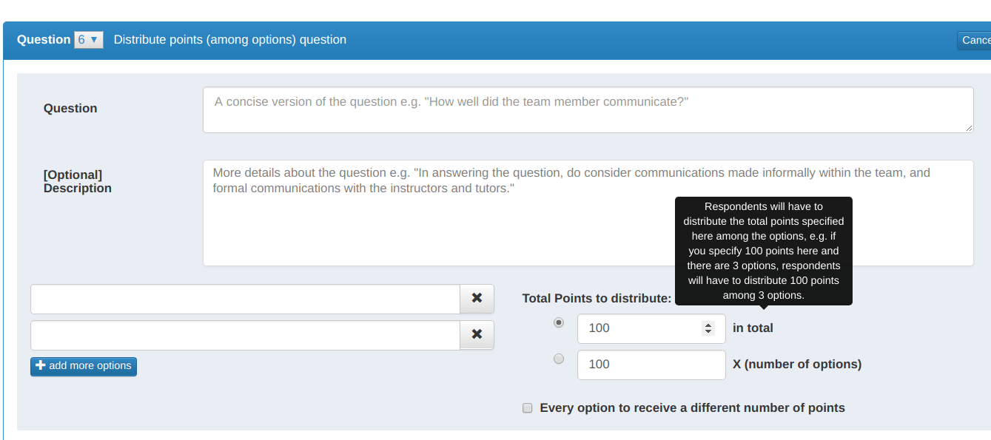
Task: Select the 'in total' points radio button
Action: click(559, 322)
